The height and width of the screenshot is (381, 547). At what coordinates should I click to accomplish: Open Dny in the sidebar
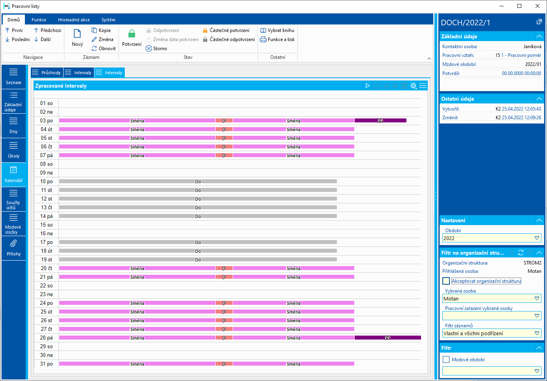[x=13, y=126]
